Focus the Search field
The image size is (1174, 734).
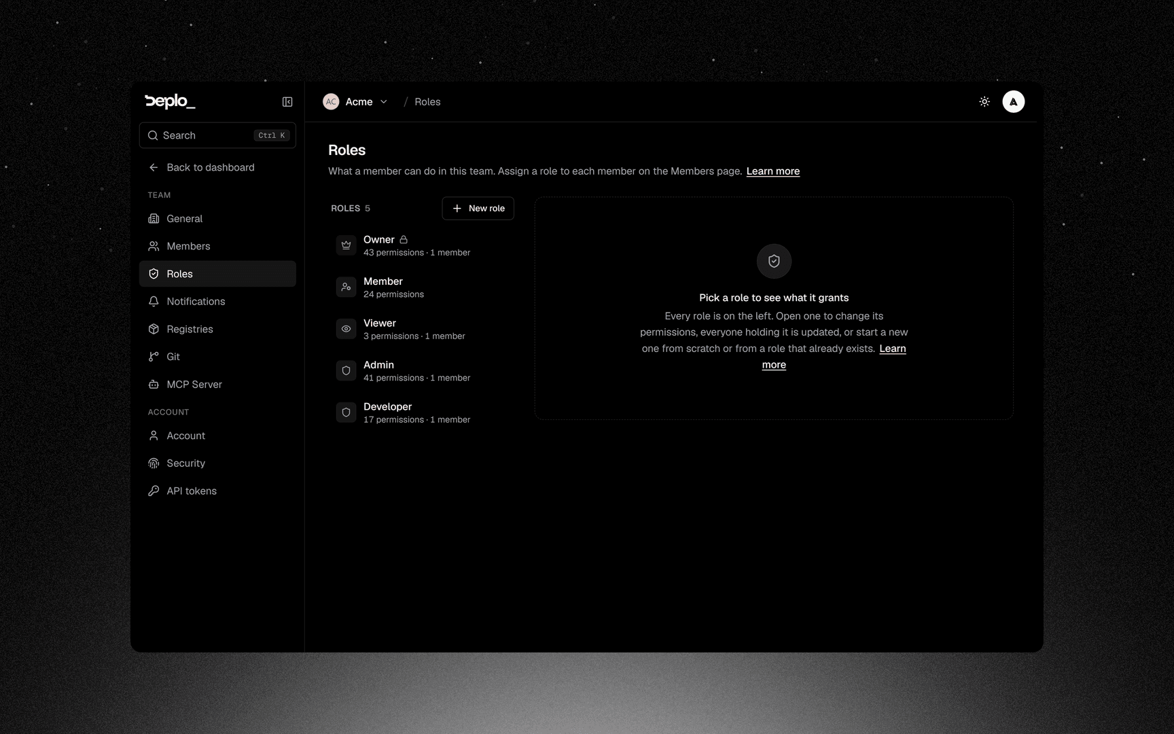tap(217, 135)
